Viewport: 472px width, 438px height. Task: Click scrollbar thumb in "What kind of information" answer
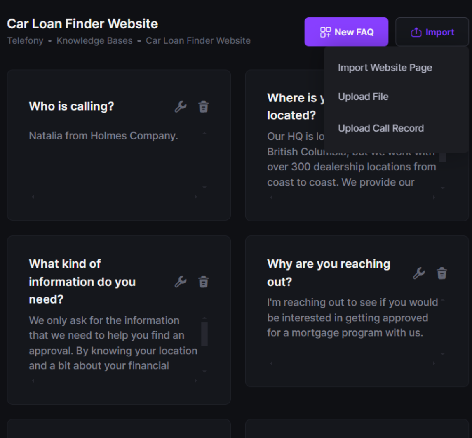204,334
